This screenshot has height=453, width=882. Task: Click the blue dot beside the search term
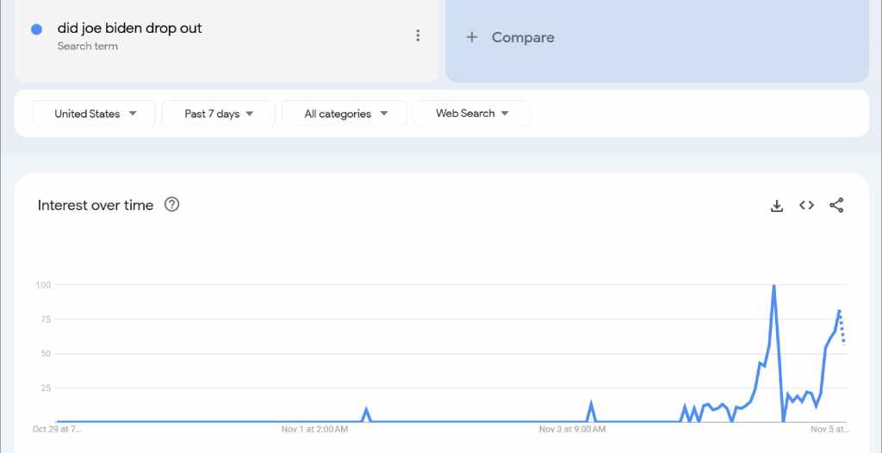pos(36,30)
